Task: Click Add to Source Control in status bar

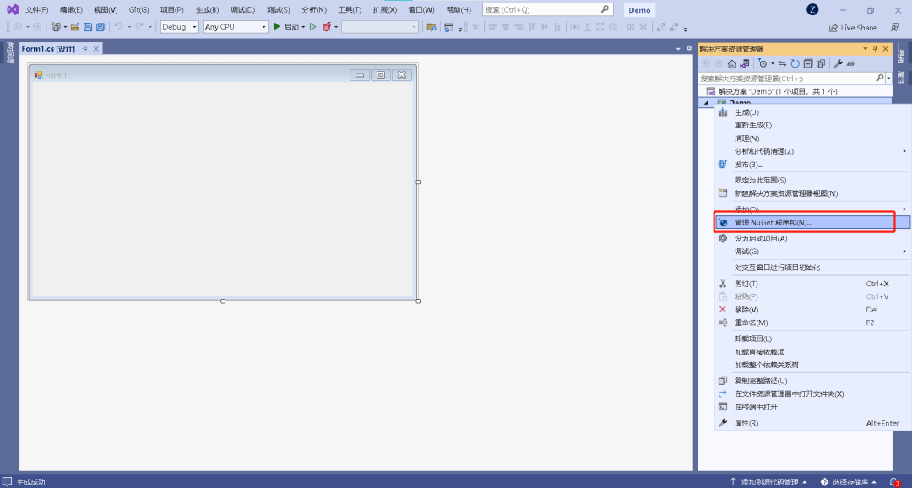Action: pos(768,482)
